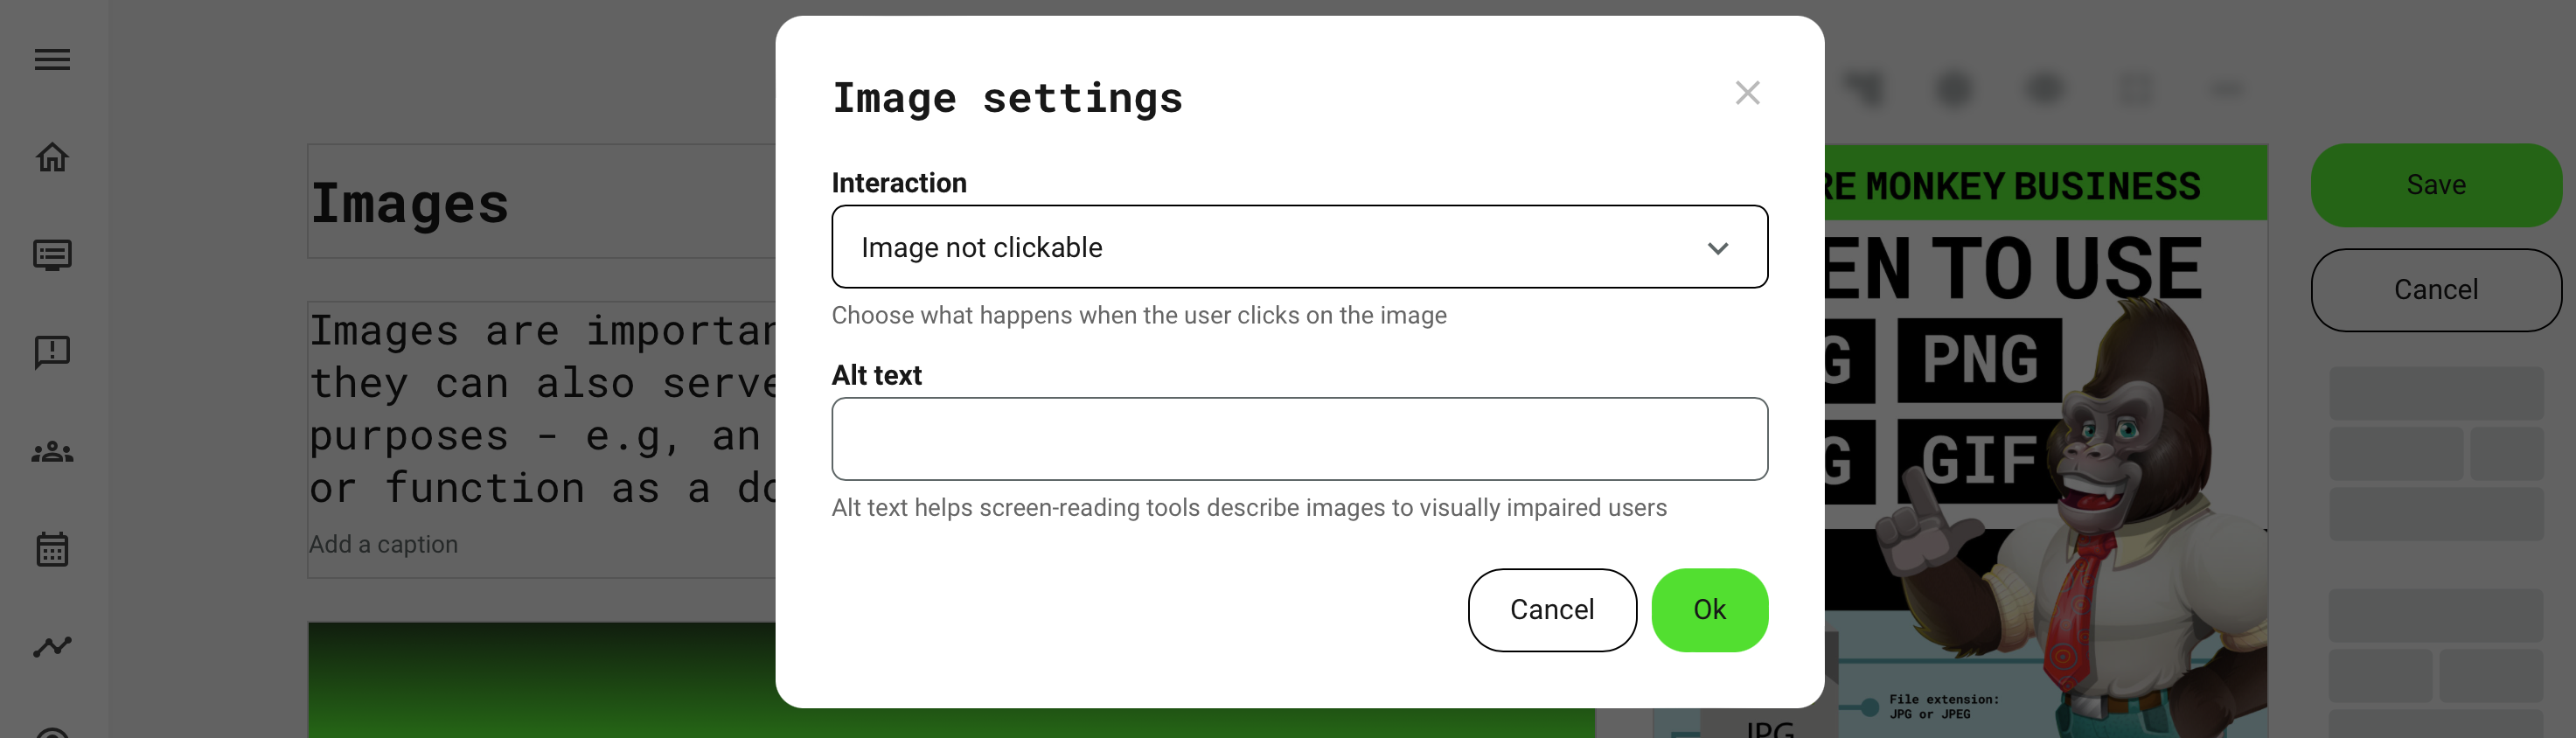
Task: Confirm image settings with Ok
Action: tap(1708, 610)
